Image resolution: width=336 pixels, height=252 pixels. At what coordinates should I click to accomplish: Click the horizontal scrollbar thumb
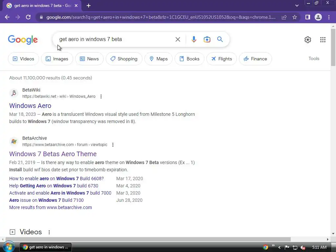pos(148,239)
